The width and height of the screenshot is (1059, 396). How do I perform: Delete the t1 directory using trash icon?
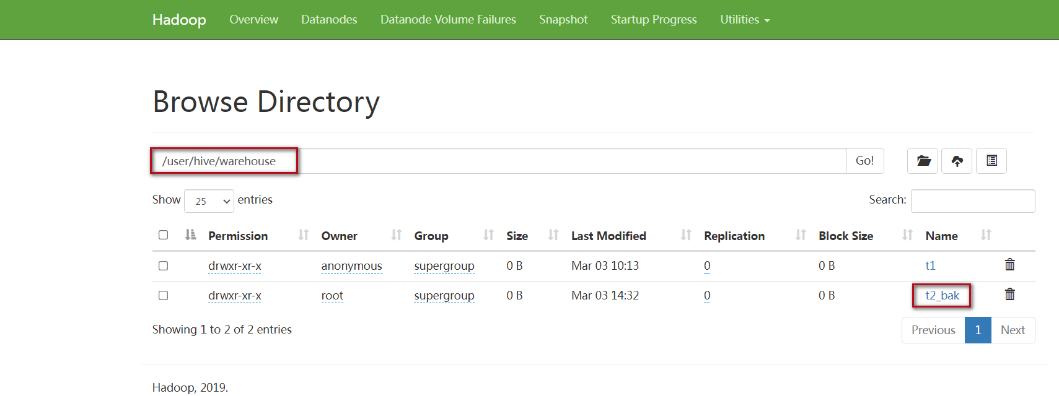point(1009,265)
